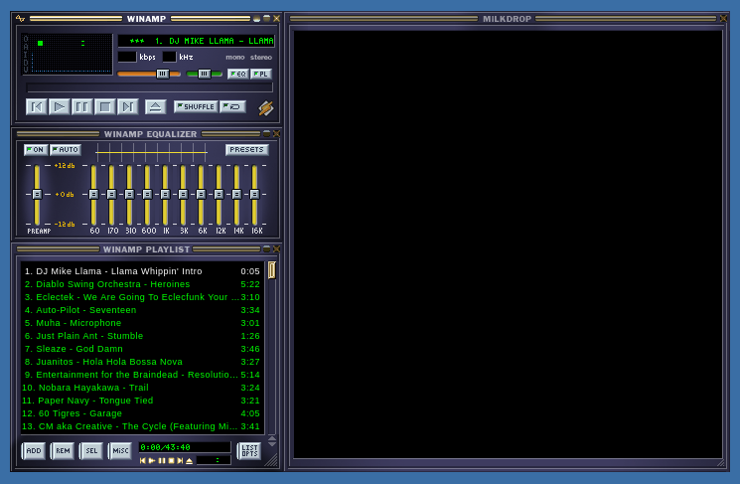Screen dimensions: 740x484
Task: Select Muha - Microphone track
Action: 142,323
